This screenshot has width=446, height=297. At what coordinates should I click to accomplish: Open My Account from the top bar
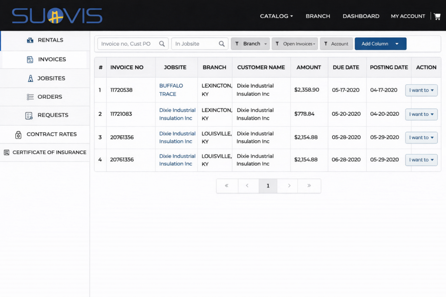pyautogui.click(x=408, y=16)
